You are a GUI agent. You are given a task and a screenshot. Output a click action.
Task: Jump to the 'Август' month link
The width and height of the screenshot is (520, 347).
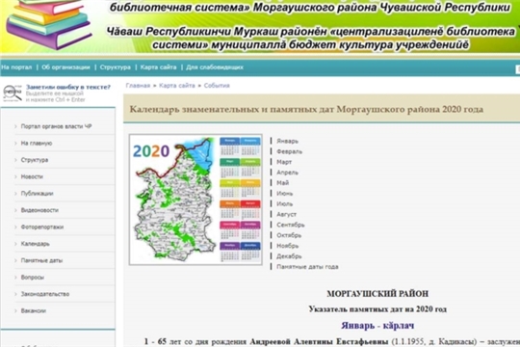pyautogui.click(x=287, y=215)
